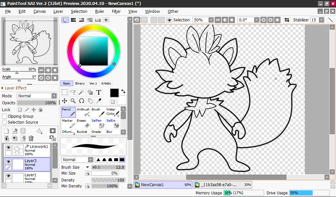Screen dimensions: 336x197
Task: Click the Min Size pressure button
Action: (x=87, y=173)
